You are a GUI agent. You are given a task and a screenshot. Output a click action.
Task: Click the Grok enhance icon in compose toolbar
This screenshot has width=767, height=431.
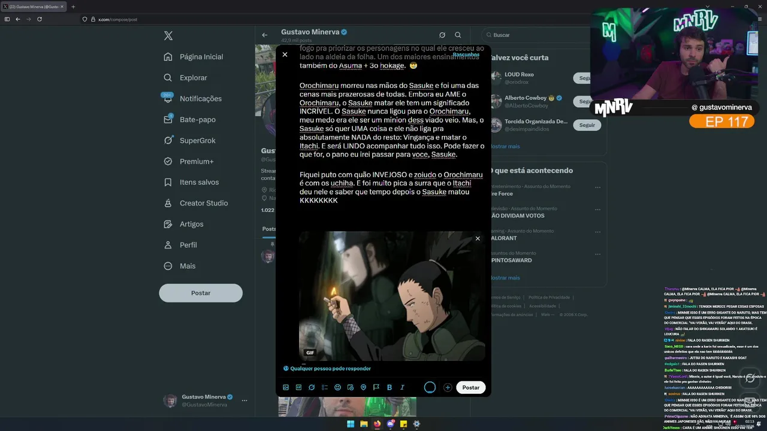pyautogui.click(x=312, y=387)
